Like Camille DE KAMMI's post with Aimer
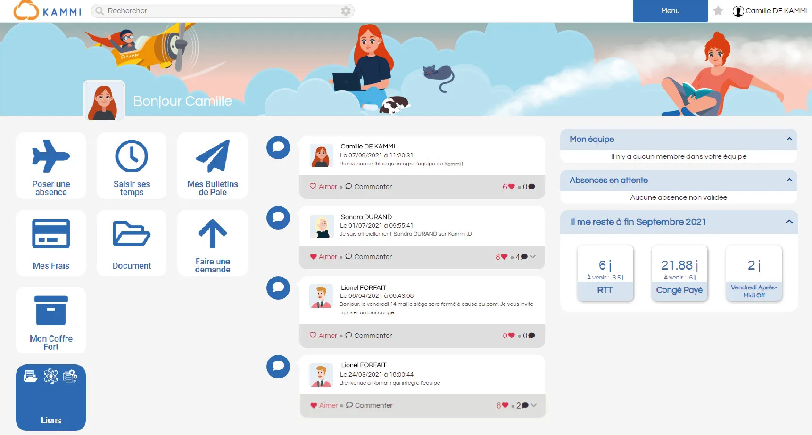Viewport: 812px width, 435px height. 323,187
